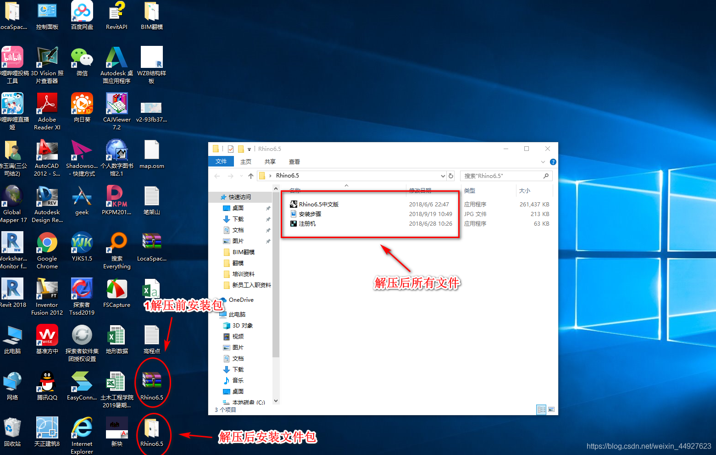
Task: Select the EasyConnect desktop shortcut
Action: point(82,386)
